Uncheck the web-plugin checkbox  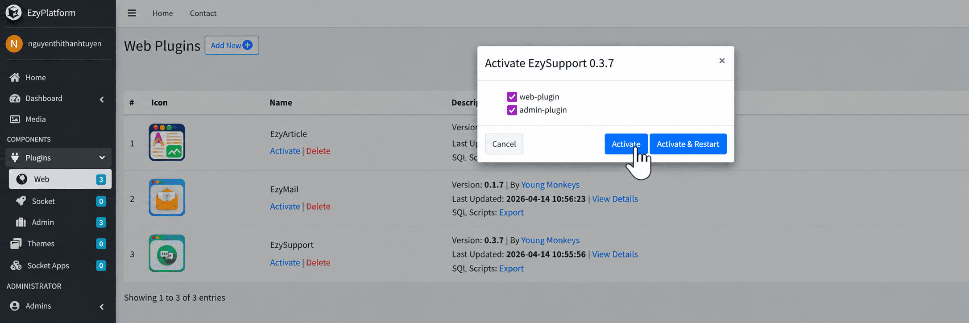[512, 97]
